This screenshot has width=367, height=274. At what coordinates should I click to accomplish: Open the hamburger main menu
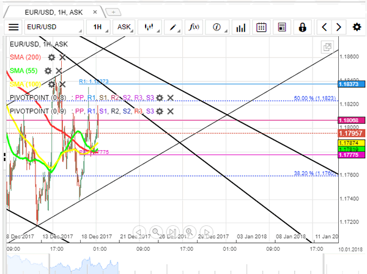point(13,27)
